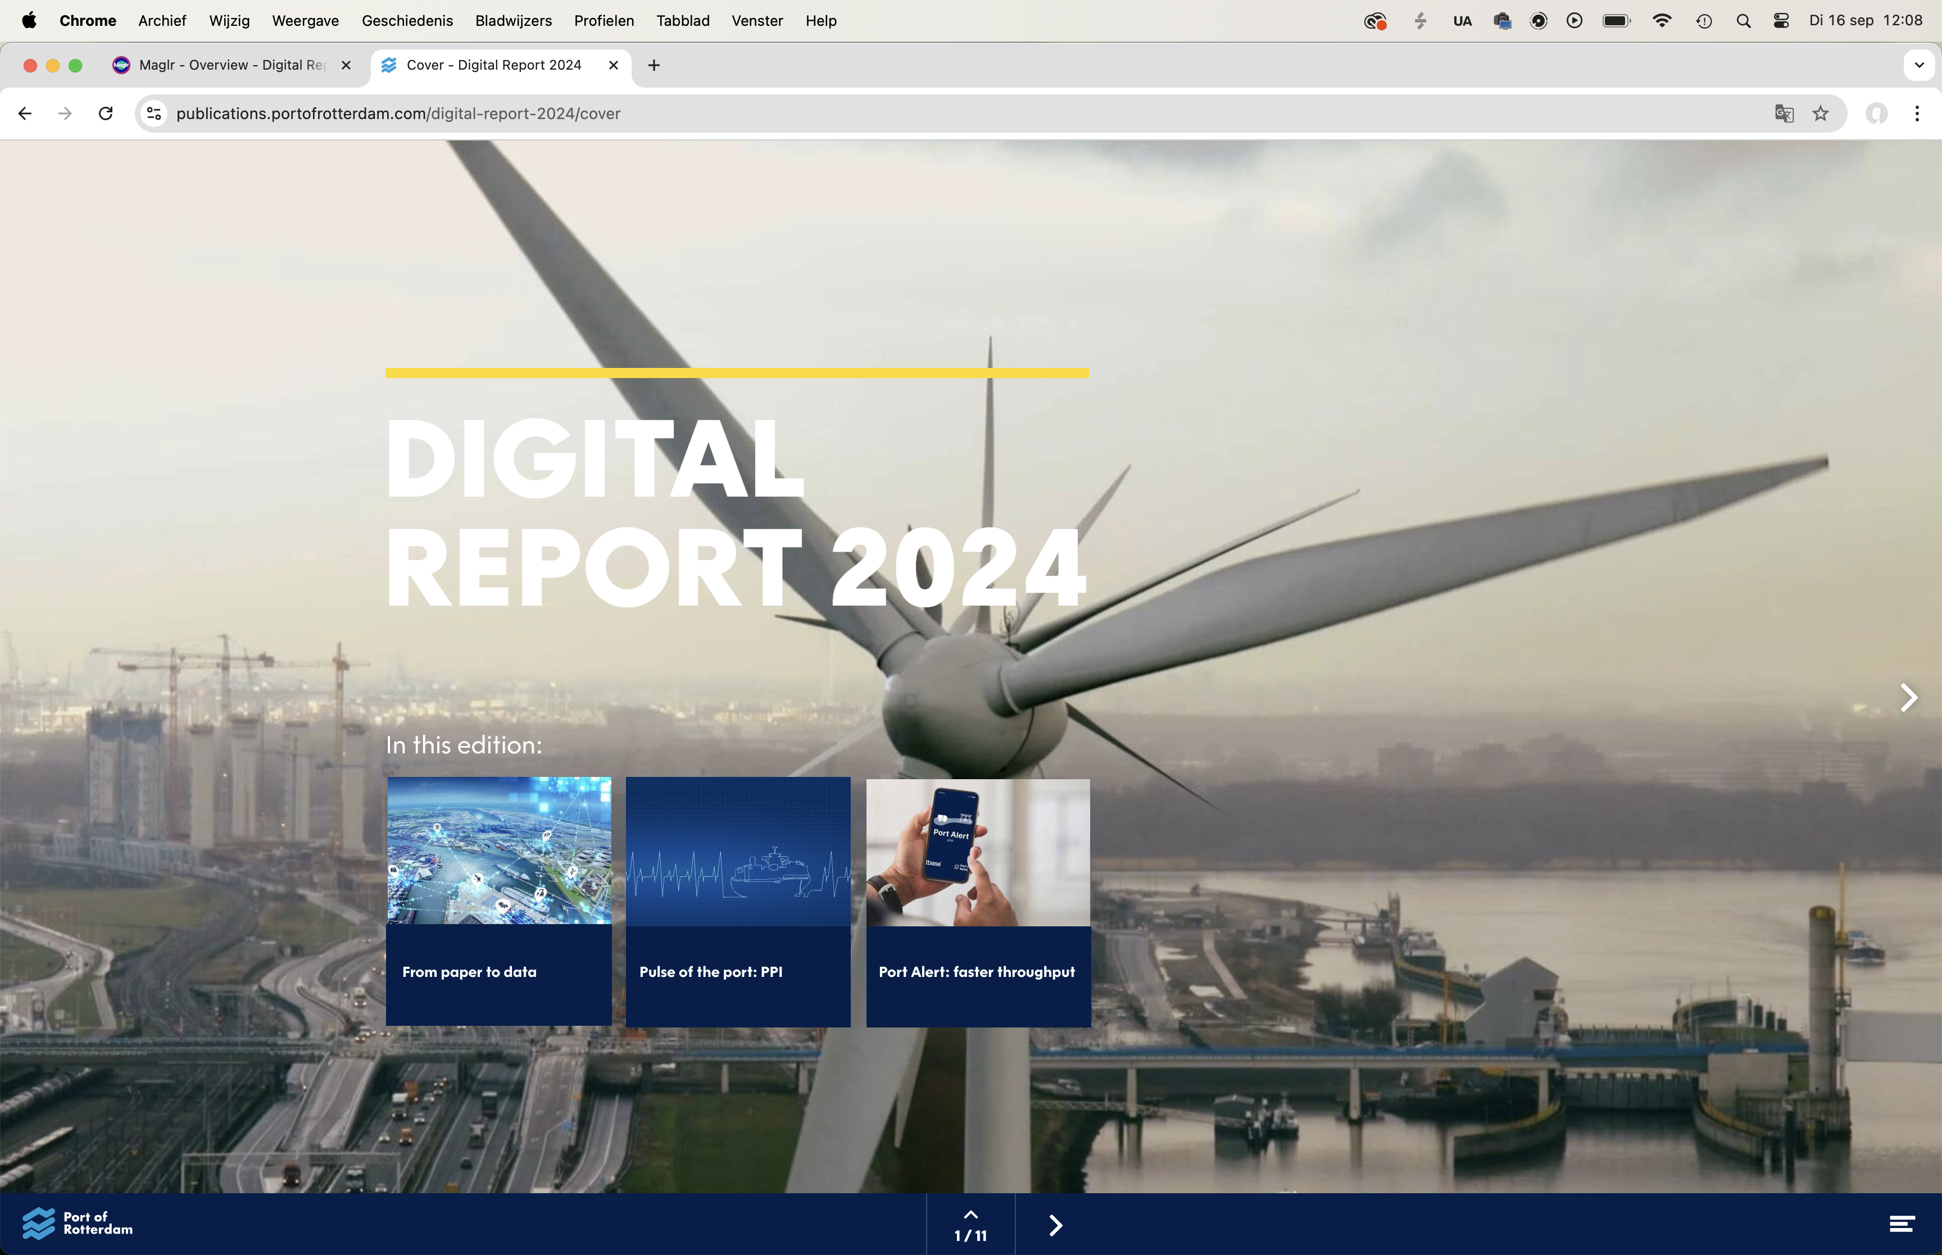Go to next page via bottom bar arrow
1942x1255 pixels.
point(1055,1225)
